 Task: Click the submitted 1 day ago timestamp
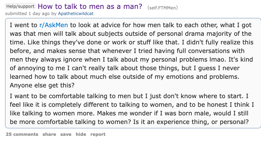tap(27, 14)
